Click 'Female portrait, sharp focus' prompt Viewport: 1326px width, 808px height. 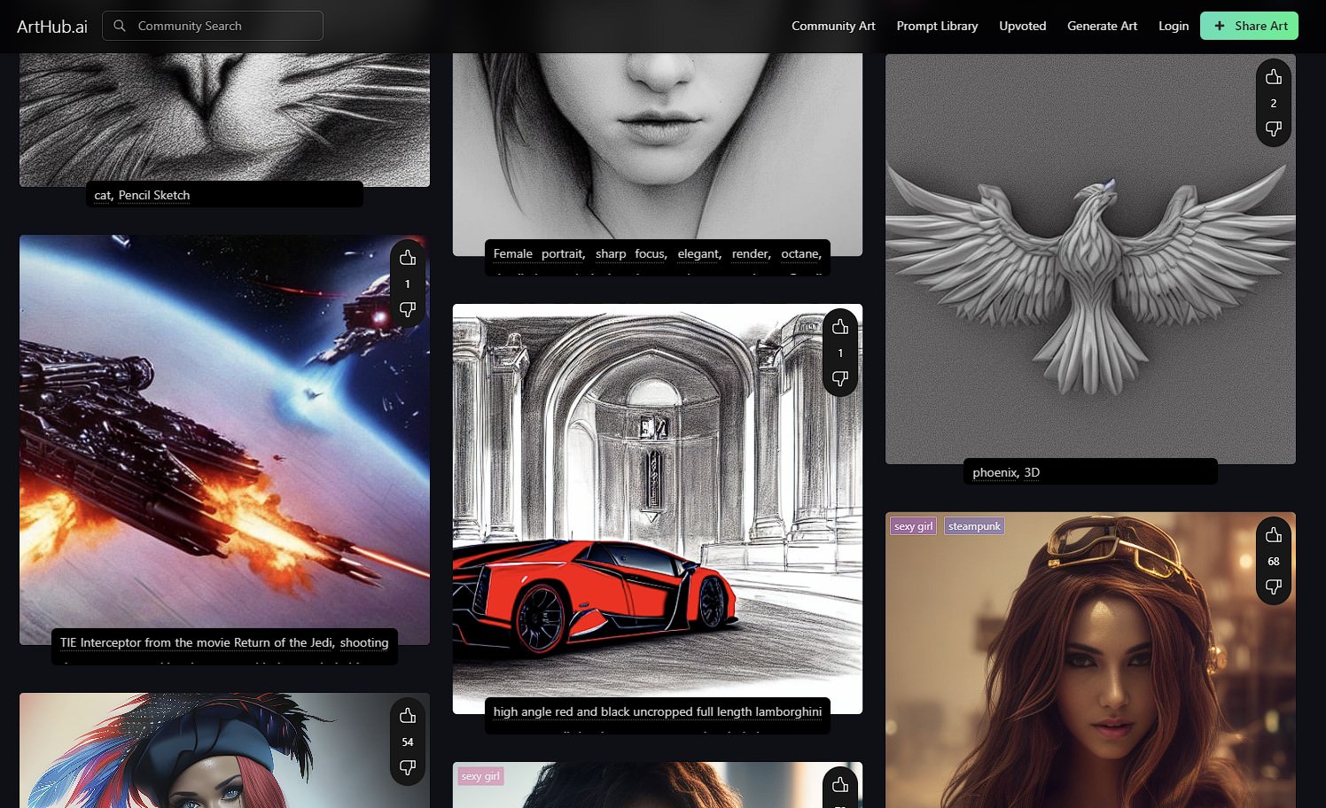[x=658, y=253]
